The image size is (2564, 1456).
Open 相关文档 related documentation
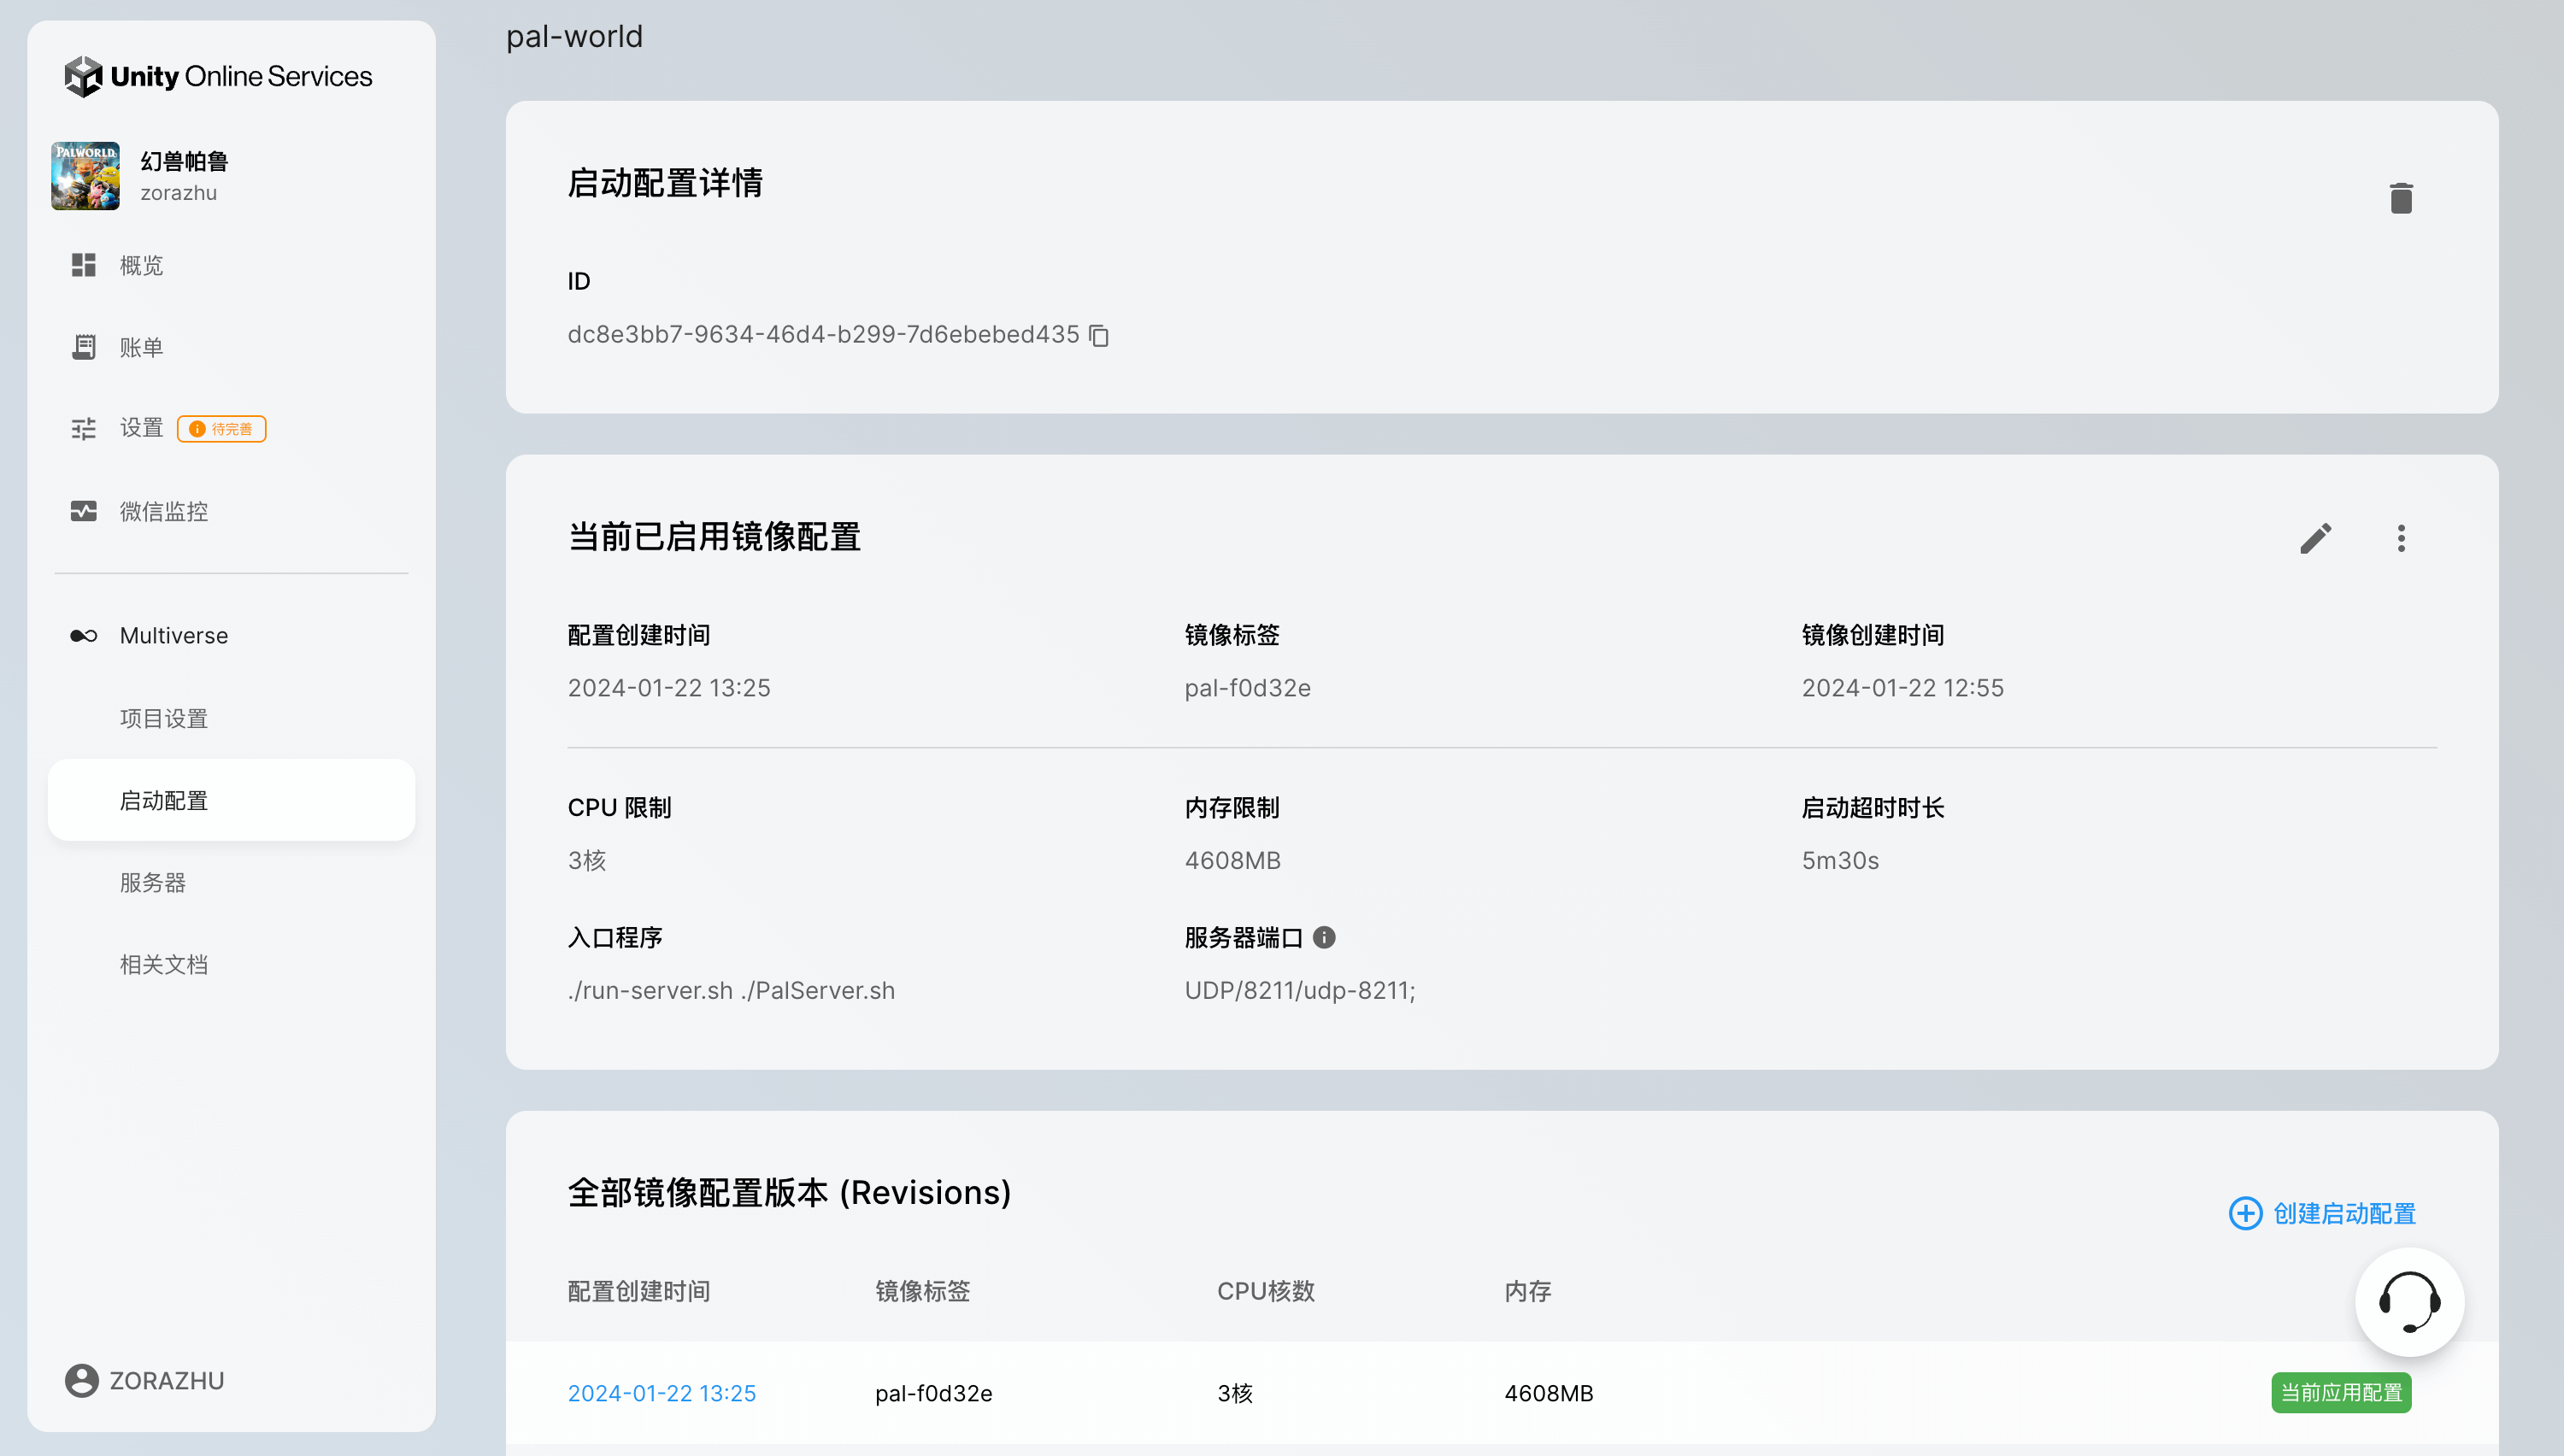tap(164, 964)
